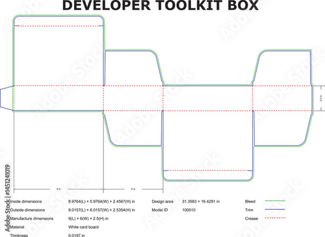Click the "6 in" dimension label
Image resolution: width=325 pixels, height=237 pixels.
coord(133,189)
